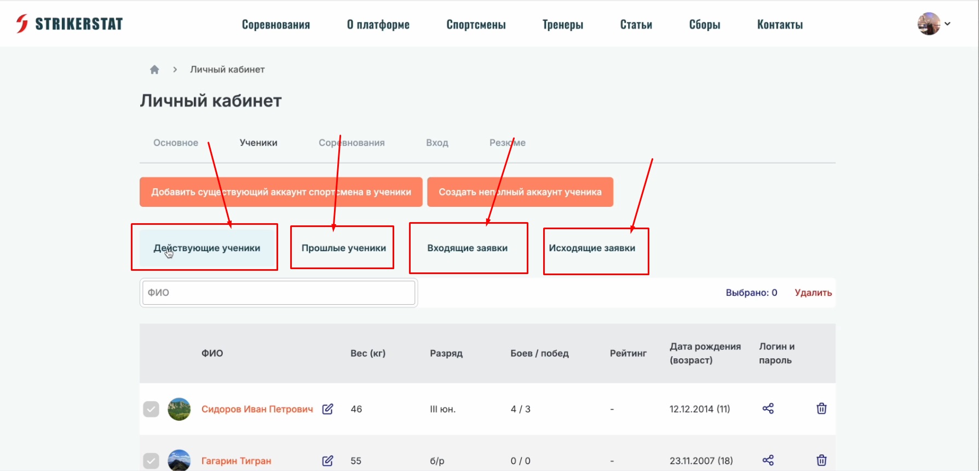Tick the checkbox for Сидоров Иван Петрович
Screen dimensions: 979x471
tap(151, 409)
